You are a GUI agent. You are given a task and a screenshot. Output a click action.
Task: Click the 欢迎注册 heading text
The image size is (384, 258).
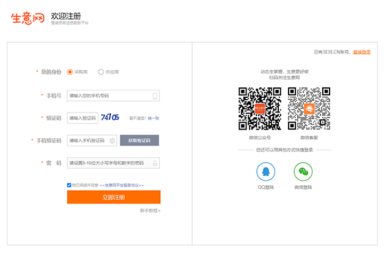click(66, 16)
